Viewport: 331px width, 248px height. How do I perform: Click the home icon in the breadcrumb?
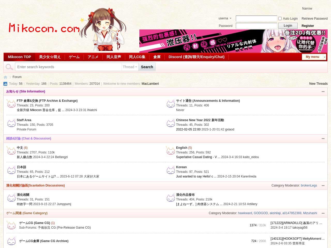point(5,77)
